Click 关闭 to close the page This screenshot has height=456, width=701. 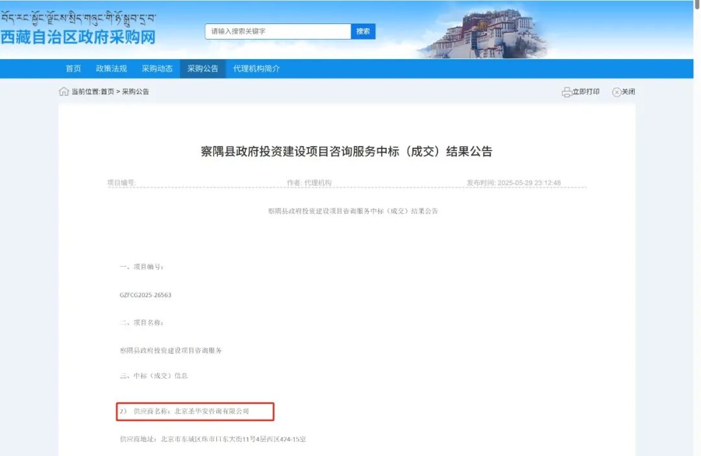(628, 91)
